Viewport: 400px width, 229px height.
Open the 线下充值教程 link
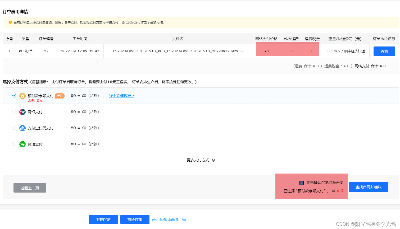(121, 96)
